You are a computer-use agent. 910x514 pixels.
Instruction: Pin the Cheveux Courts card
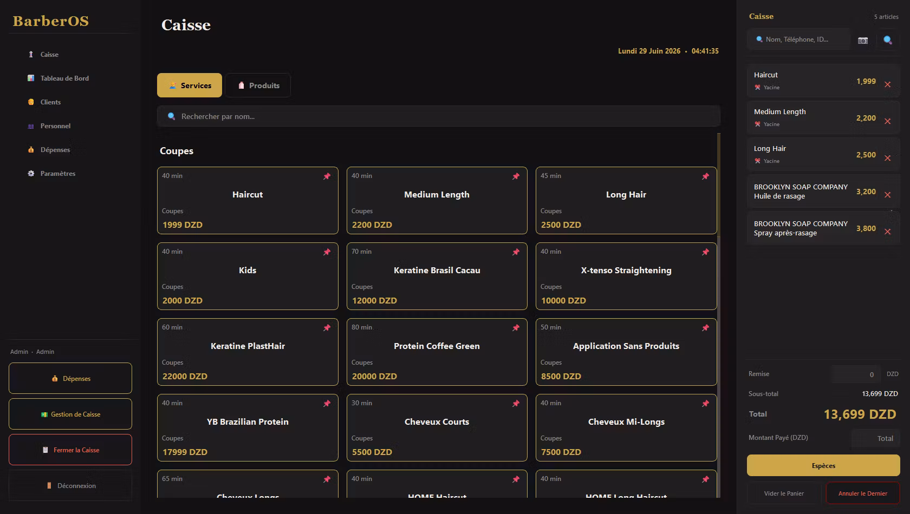point(516,404)
